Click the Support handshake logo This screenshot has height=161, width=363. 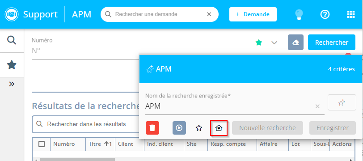tap(12, 14)
